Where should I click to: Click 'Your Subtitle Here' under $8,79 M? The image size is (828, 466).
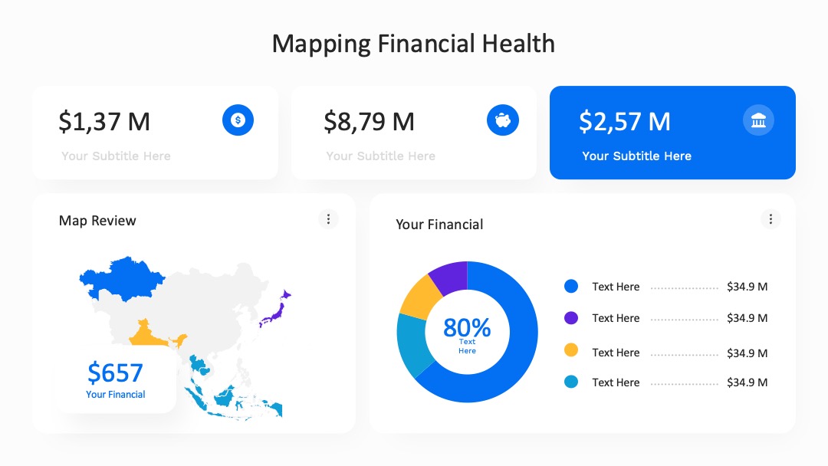pyautogui.click(x=381, y=156)
